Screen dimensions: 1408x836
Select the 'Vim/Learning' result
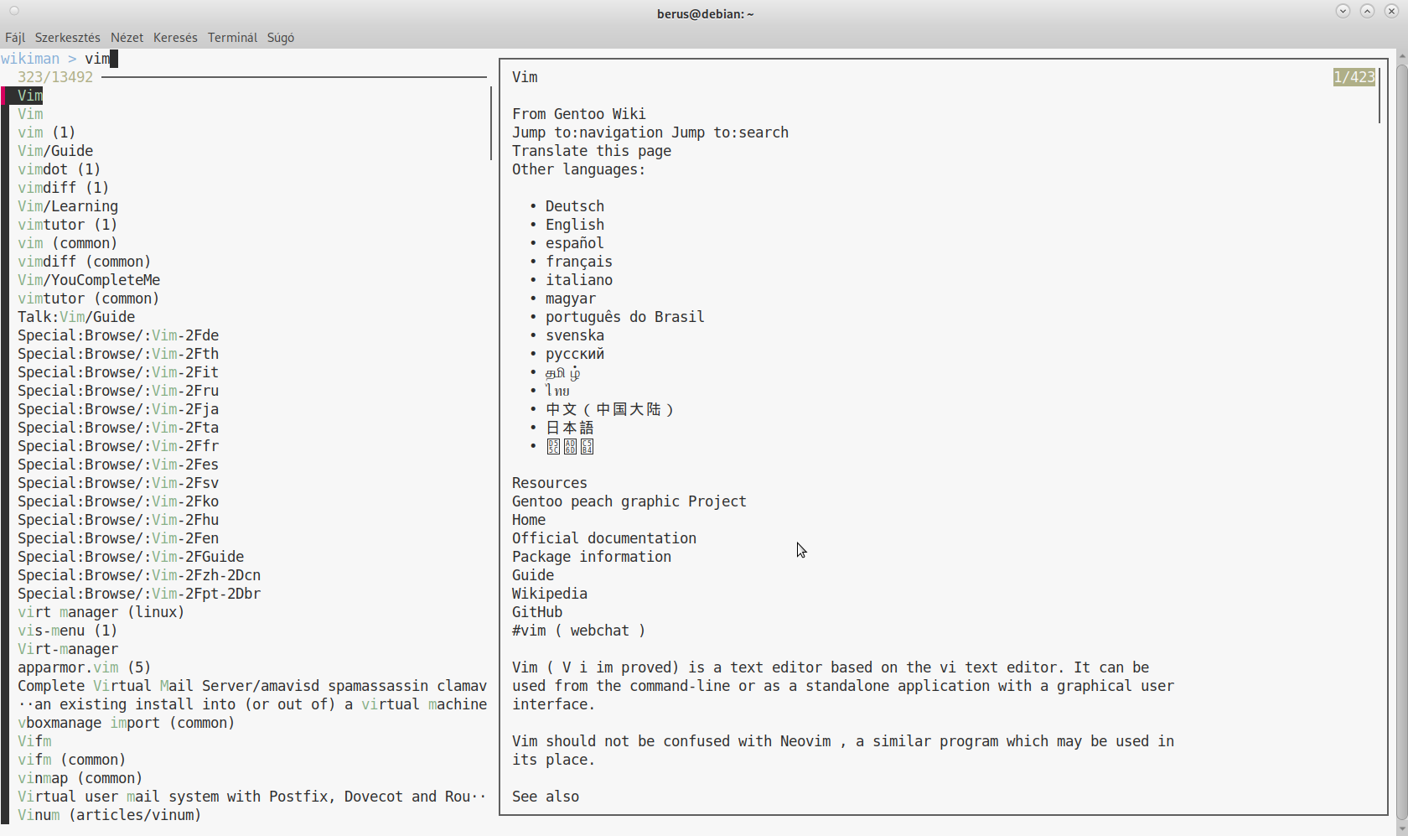[x=68, y=206]
